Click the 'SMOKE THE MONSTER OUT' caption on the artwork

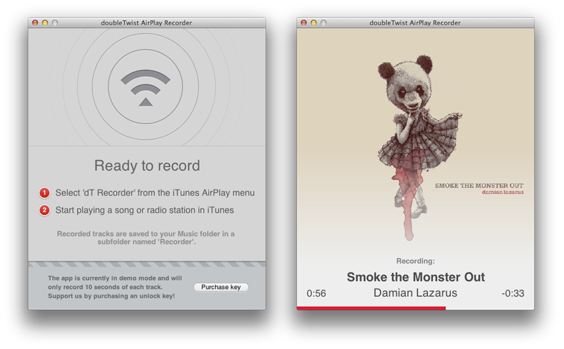(x=479, y=185)
